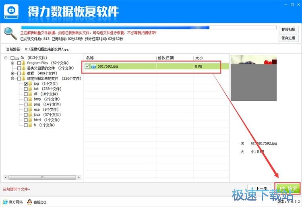Screen dimensions: 302x207
Task: Collapse the 深度扫描出来的文件 tree node
Action: tap(12, 79)
